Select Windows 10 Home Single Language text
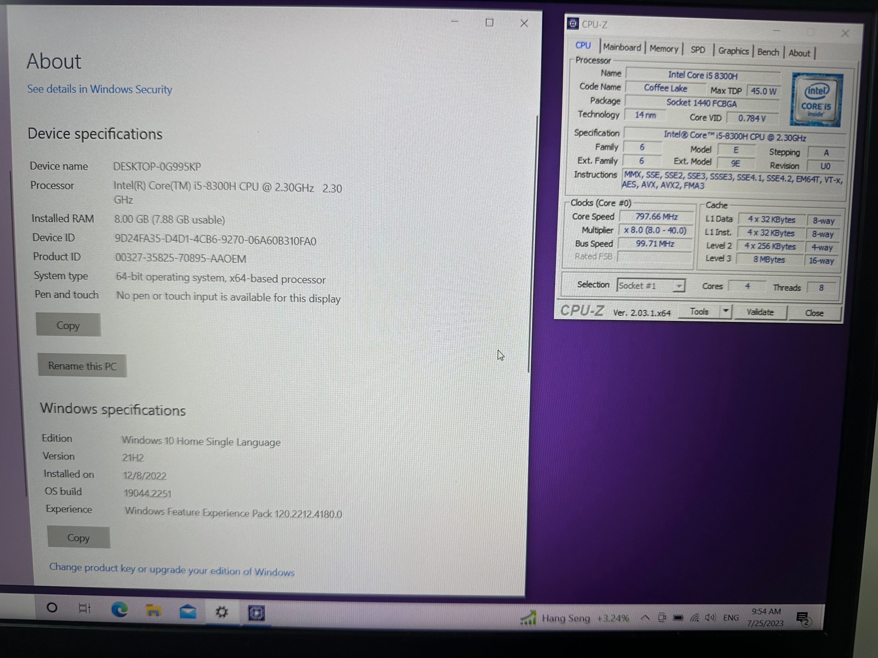878x658 pixels. coord(201,441)
